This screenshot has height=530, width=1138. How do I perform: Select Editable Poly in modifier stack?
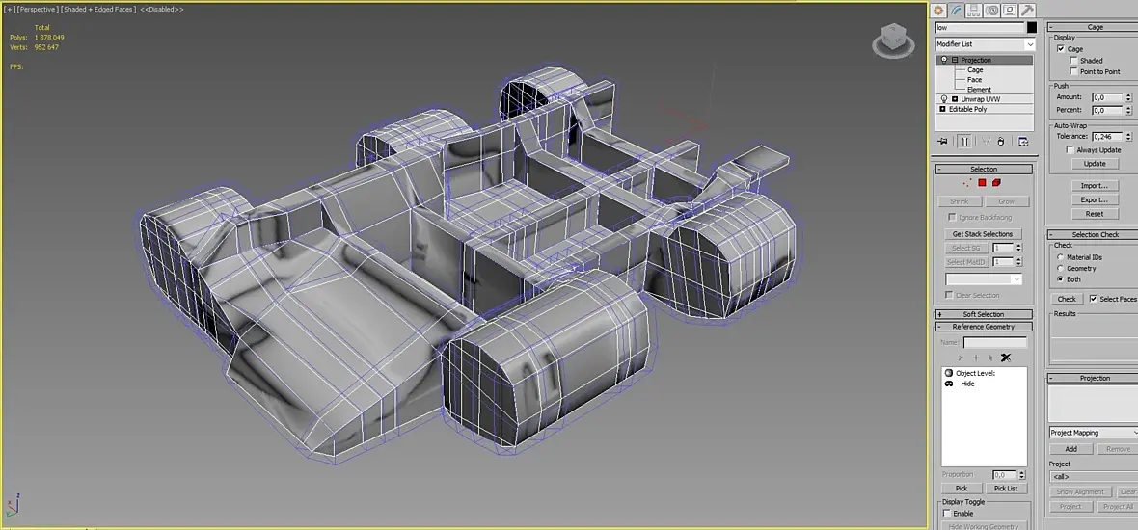pos(967,109)
